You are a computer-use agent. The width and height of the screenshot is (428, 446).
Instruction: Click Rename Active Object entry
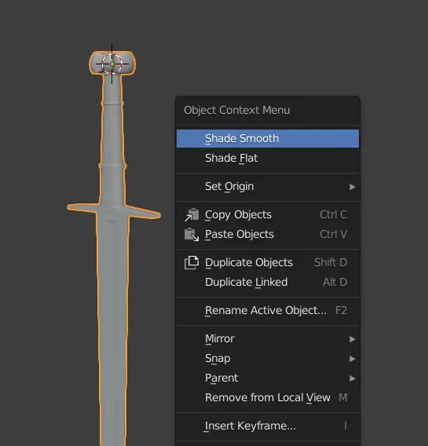coord(268,311)
